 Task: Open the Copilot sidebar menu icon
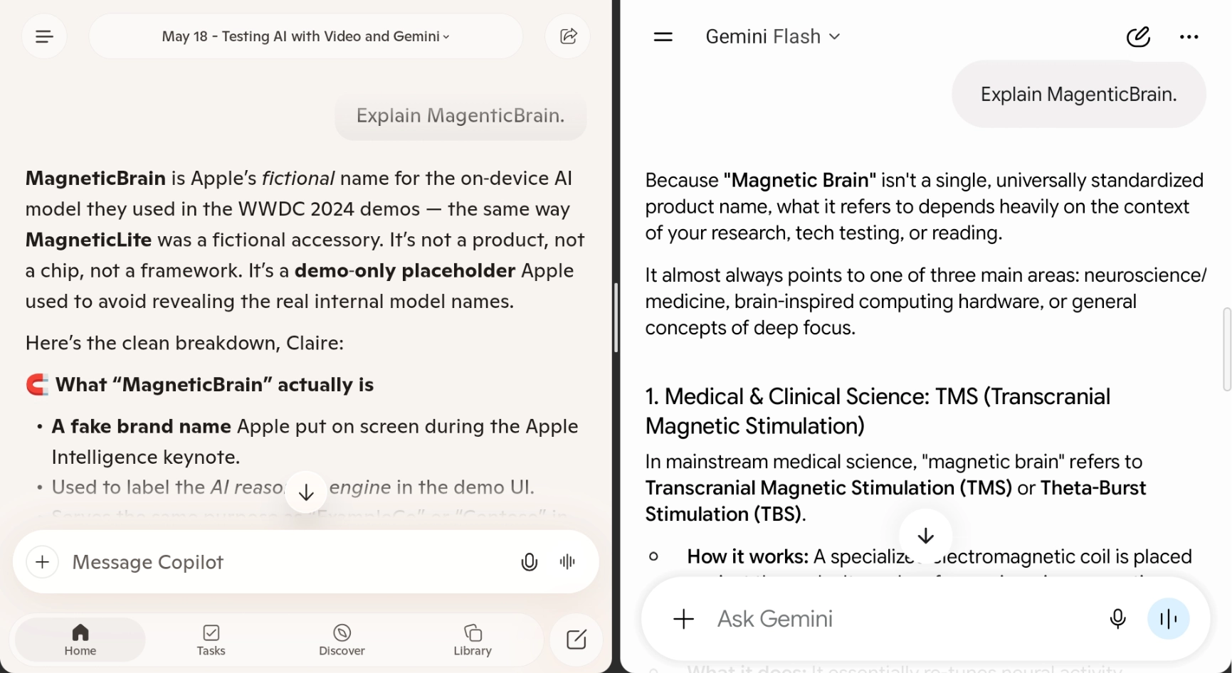click(44, 36)
